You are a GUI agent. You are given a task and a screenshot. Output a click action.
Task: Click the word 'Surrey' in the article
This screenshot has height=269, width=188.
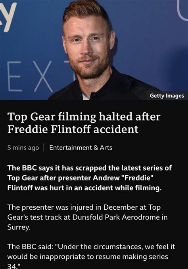(19, 227)
